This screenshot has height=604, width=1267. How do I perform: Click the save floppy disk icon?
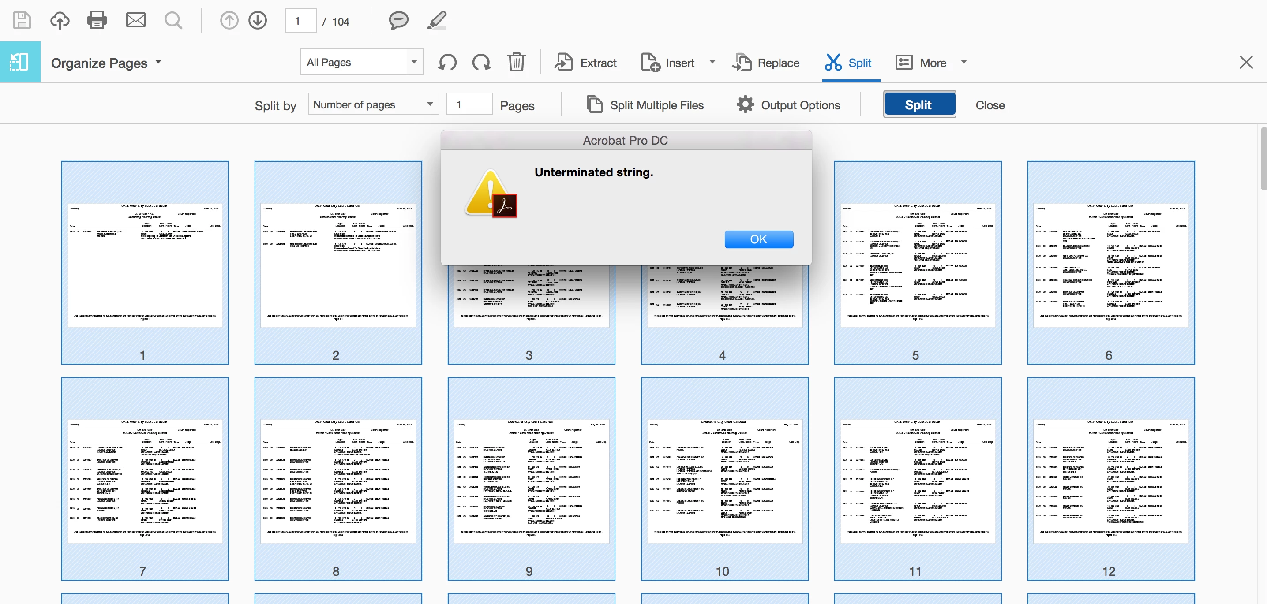pyautogui.click(x=22, y=21)
